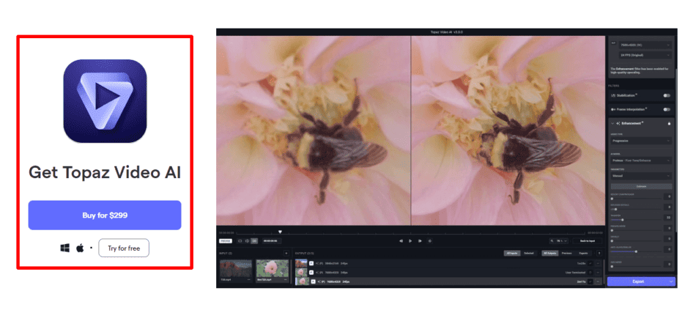This screenshot has width=696, height=310.
Task: Click the Enhancement lock icon
Action: point(669,124)
